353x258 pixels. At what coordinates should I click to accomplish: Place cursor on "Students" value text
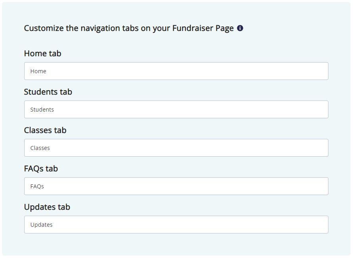coord(42,110)
